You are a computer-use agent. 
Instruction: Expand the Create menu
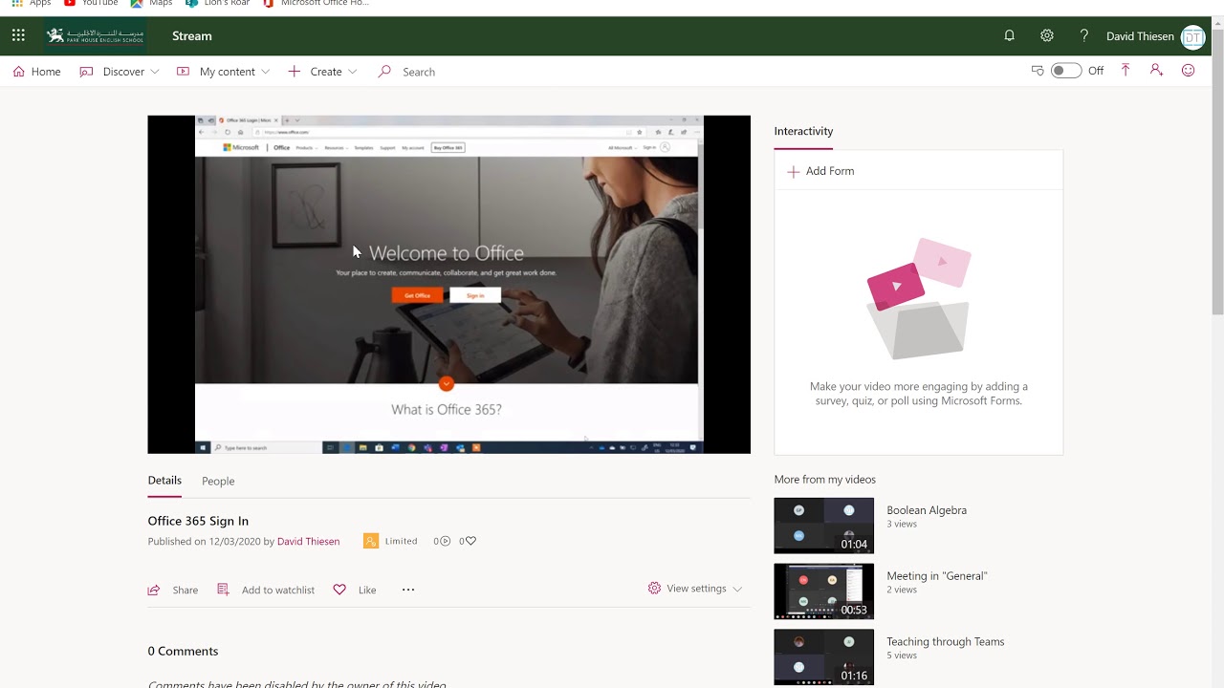pyautogui.click(x=323, y=72)
